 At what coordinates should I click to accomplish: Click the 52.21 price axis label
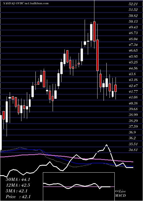click(x=133, y=4)
